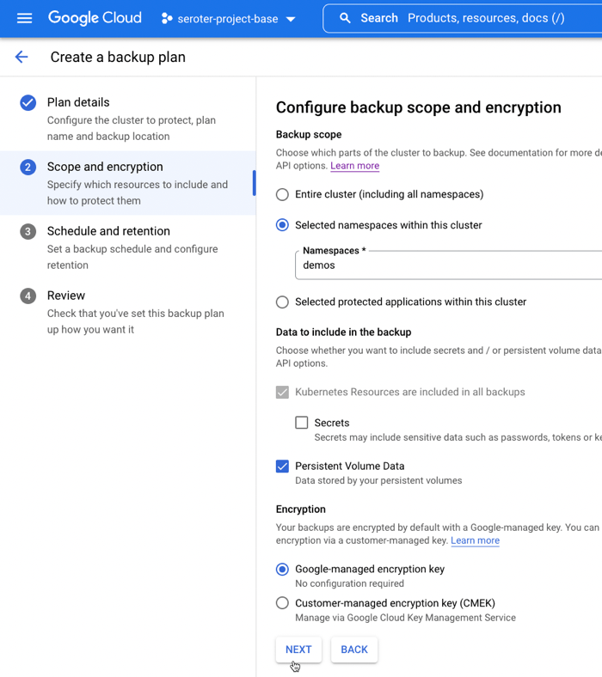The image size is (602, 677).
Task: Select protected applications radio option
Action: [x=282, y=302]
